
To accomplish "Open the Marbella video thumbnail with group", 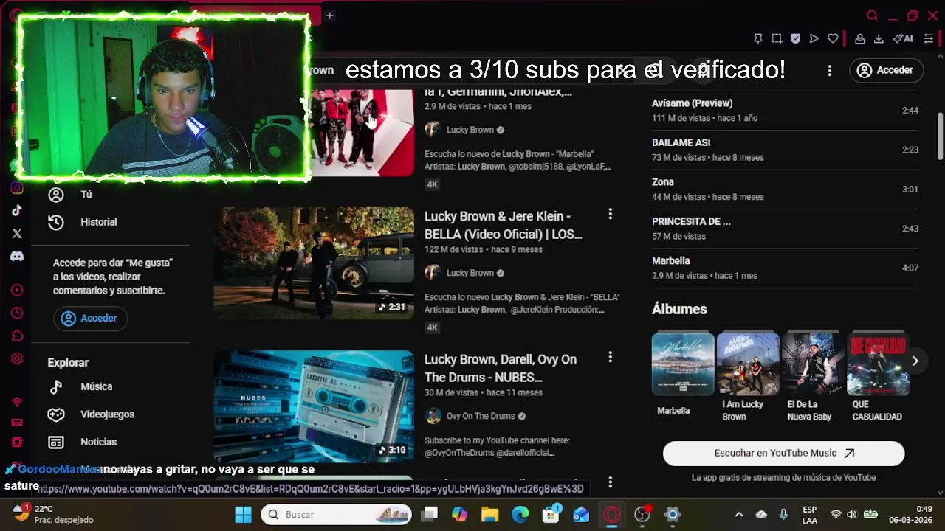I will tap(362, 133).
